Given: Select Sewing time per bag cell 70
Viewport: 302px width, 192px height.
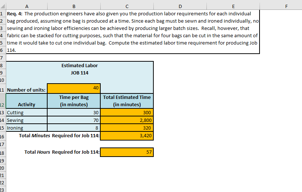Looking at the screenshot, I should coord(74,120).
